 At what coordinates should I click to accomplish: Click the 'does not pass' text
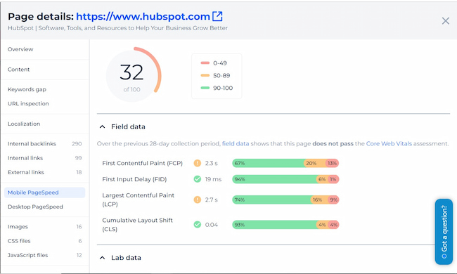click(x=333, y=143)
